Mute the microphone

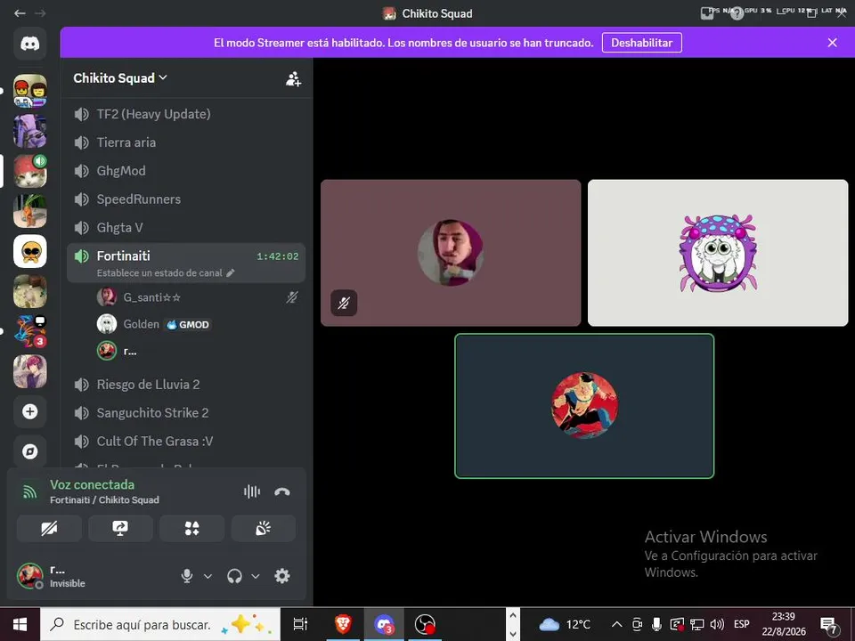(186, 576)
